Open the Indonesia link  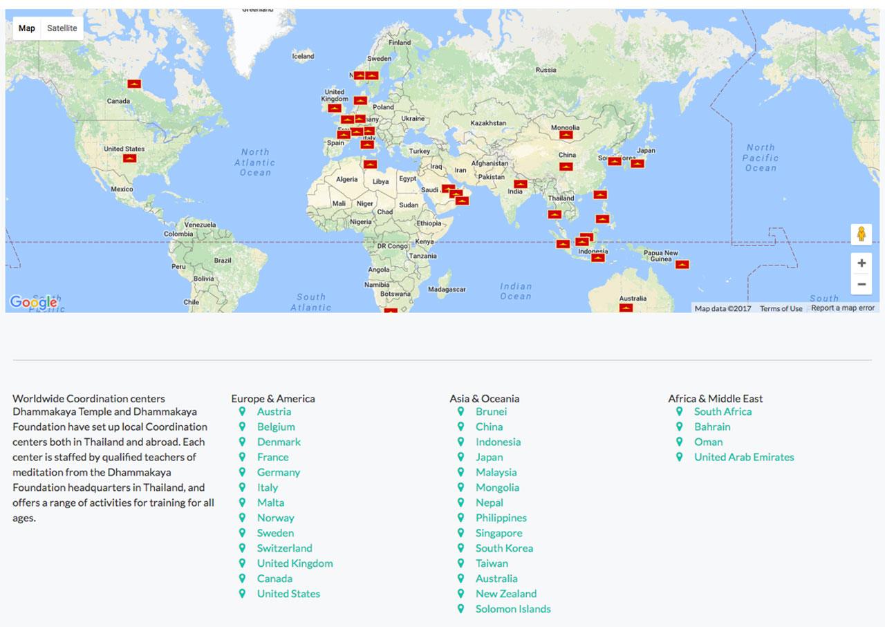pyautogui.click(x=498, y=442)
